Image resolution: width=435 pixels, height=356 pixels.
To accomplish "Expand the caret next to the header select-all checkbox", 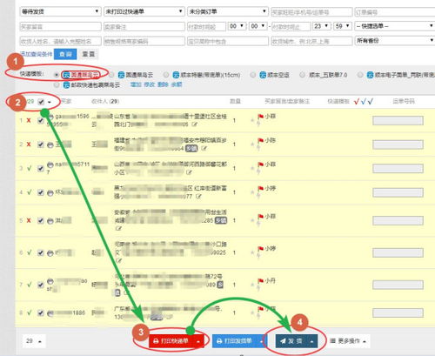I will coord(50,102).
